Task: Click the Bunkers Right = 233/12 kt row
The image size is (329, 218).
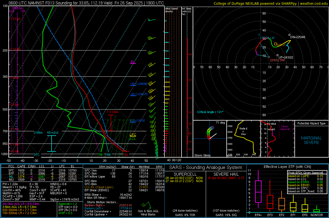Action: (108, 205)
